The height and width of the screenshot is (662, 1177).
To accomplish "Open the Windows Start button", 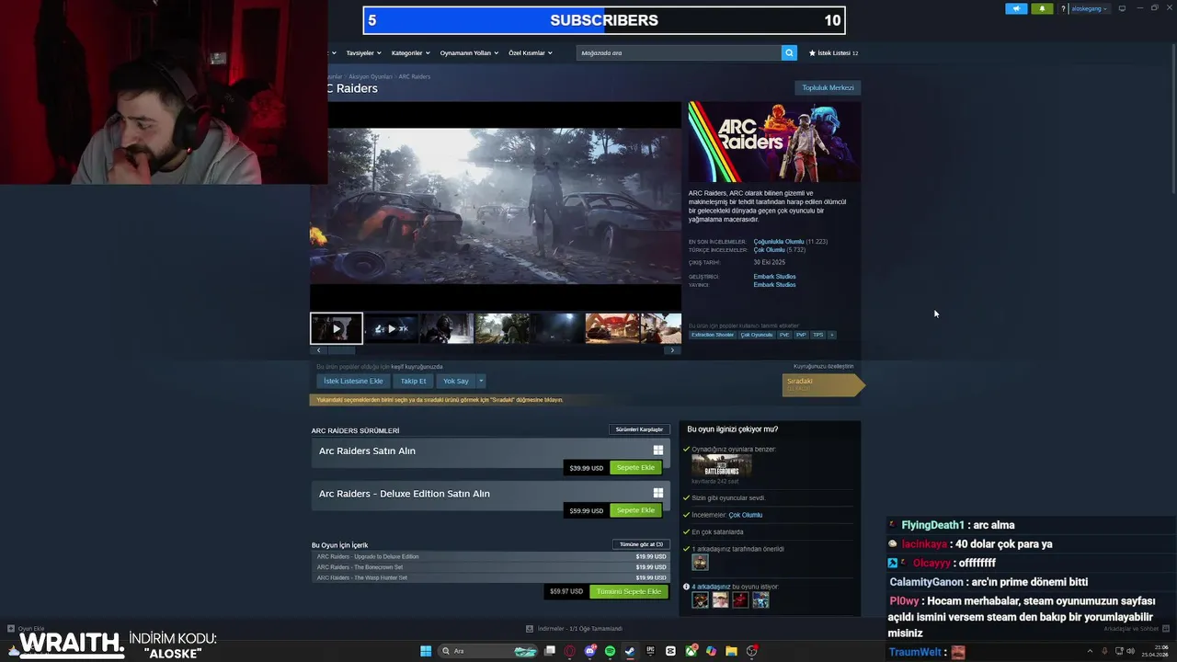I will pyautogui.click(x=426, y=651).
